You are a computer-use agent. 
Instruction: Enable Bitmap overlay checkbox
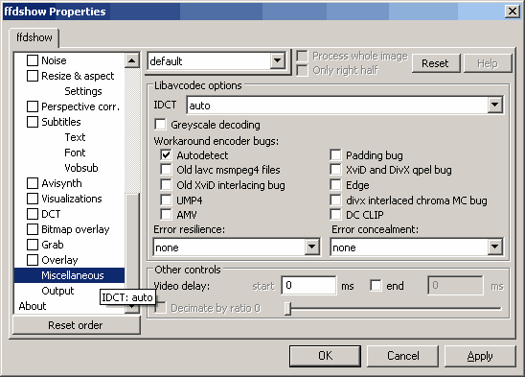33,229
